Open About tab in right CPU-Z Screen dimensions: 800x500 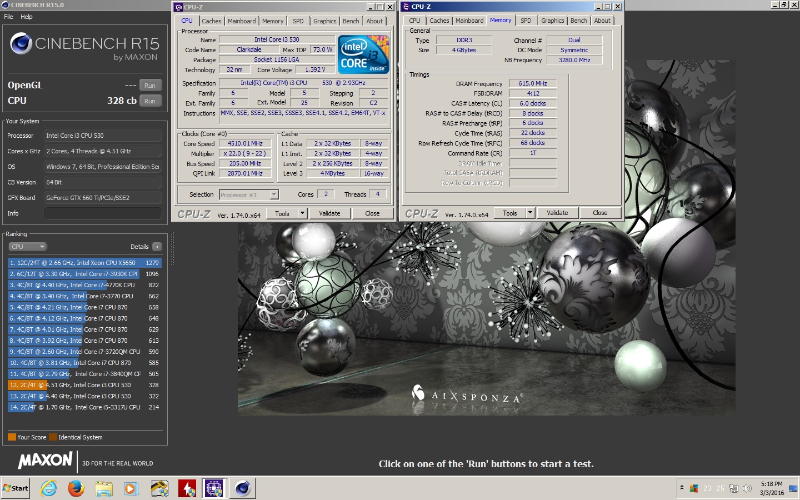(x=602, y=21)
